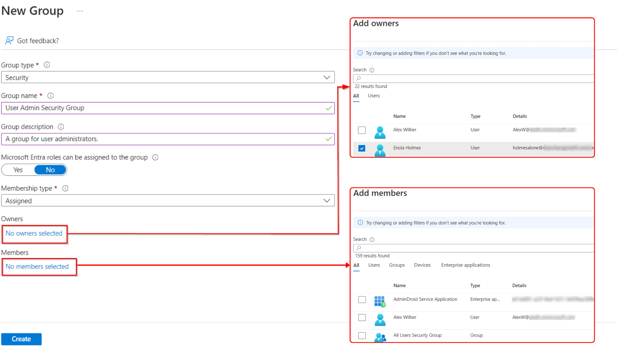Click the Create button
The image size is (617, 347).
[21, 339]
